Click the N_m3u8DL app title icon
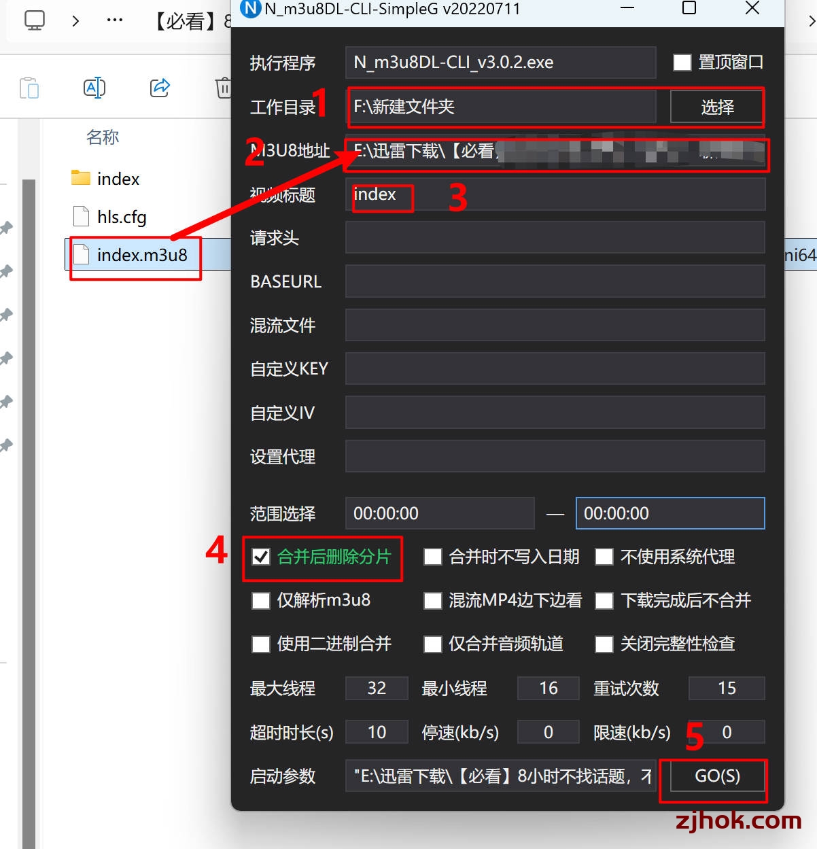817x849 pixels. pos(251,9)
